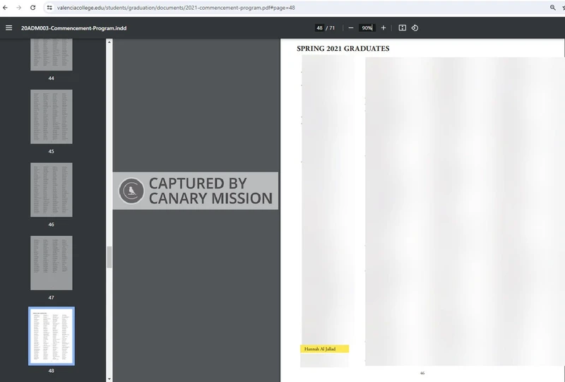Select the page 45 thumbnail
Screen dimensions: 565x382
[51, 117]
